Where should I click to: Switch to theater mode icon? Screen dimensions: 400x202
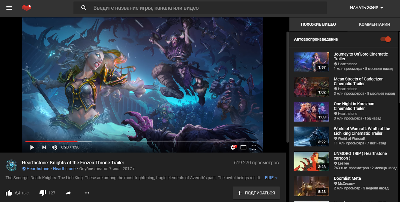tap(243, 147)
